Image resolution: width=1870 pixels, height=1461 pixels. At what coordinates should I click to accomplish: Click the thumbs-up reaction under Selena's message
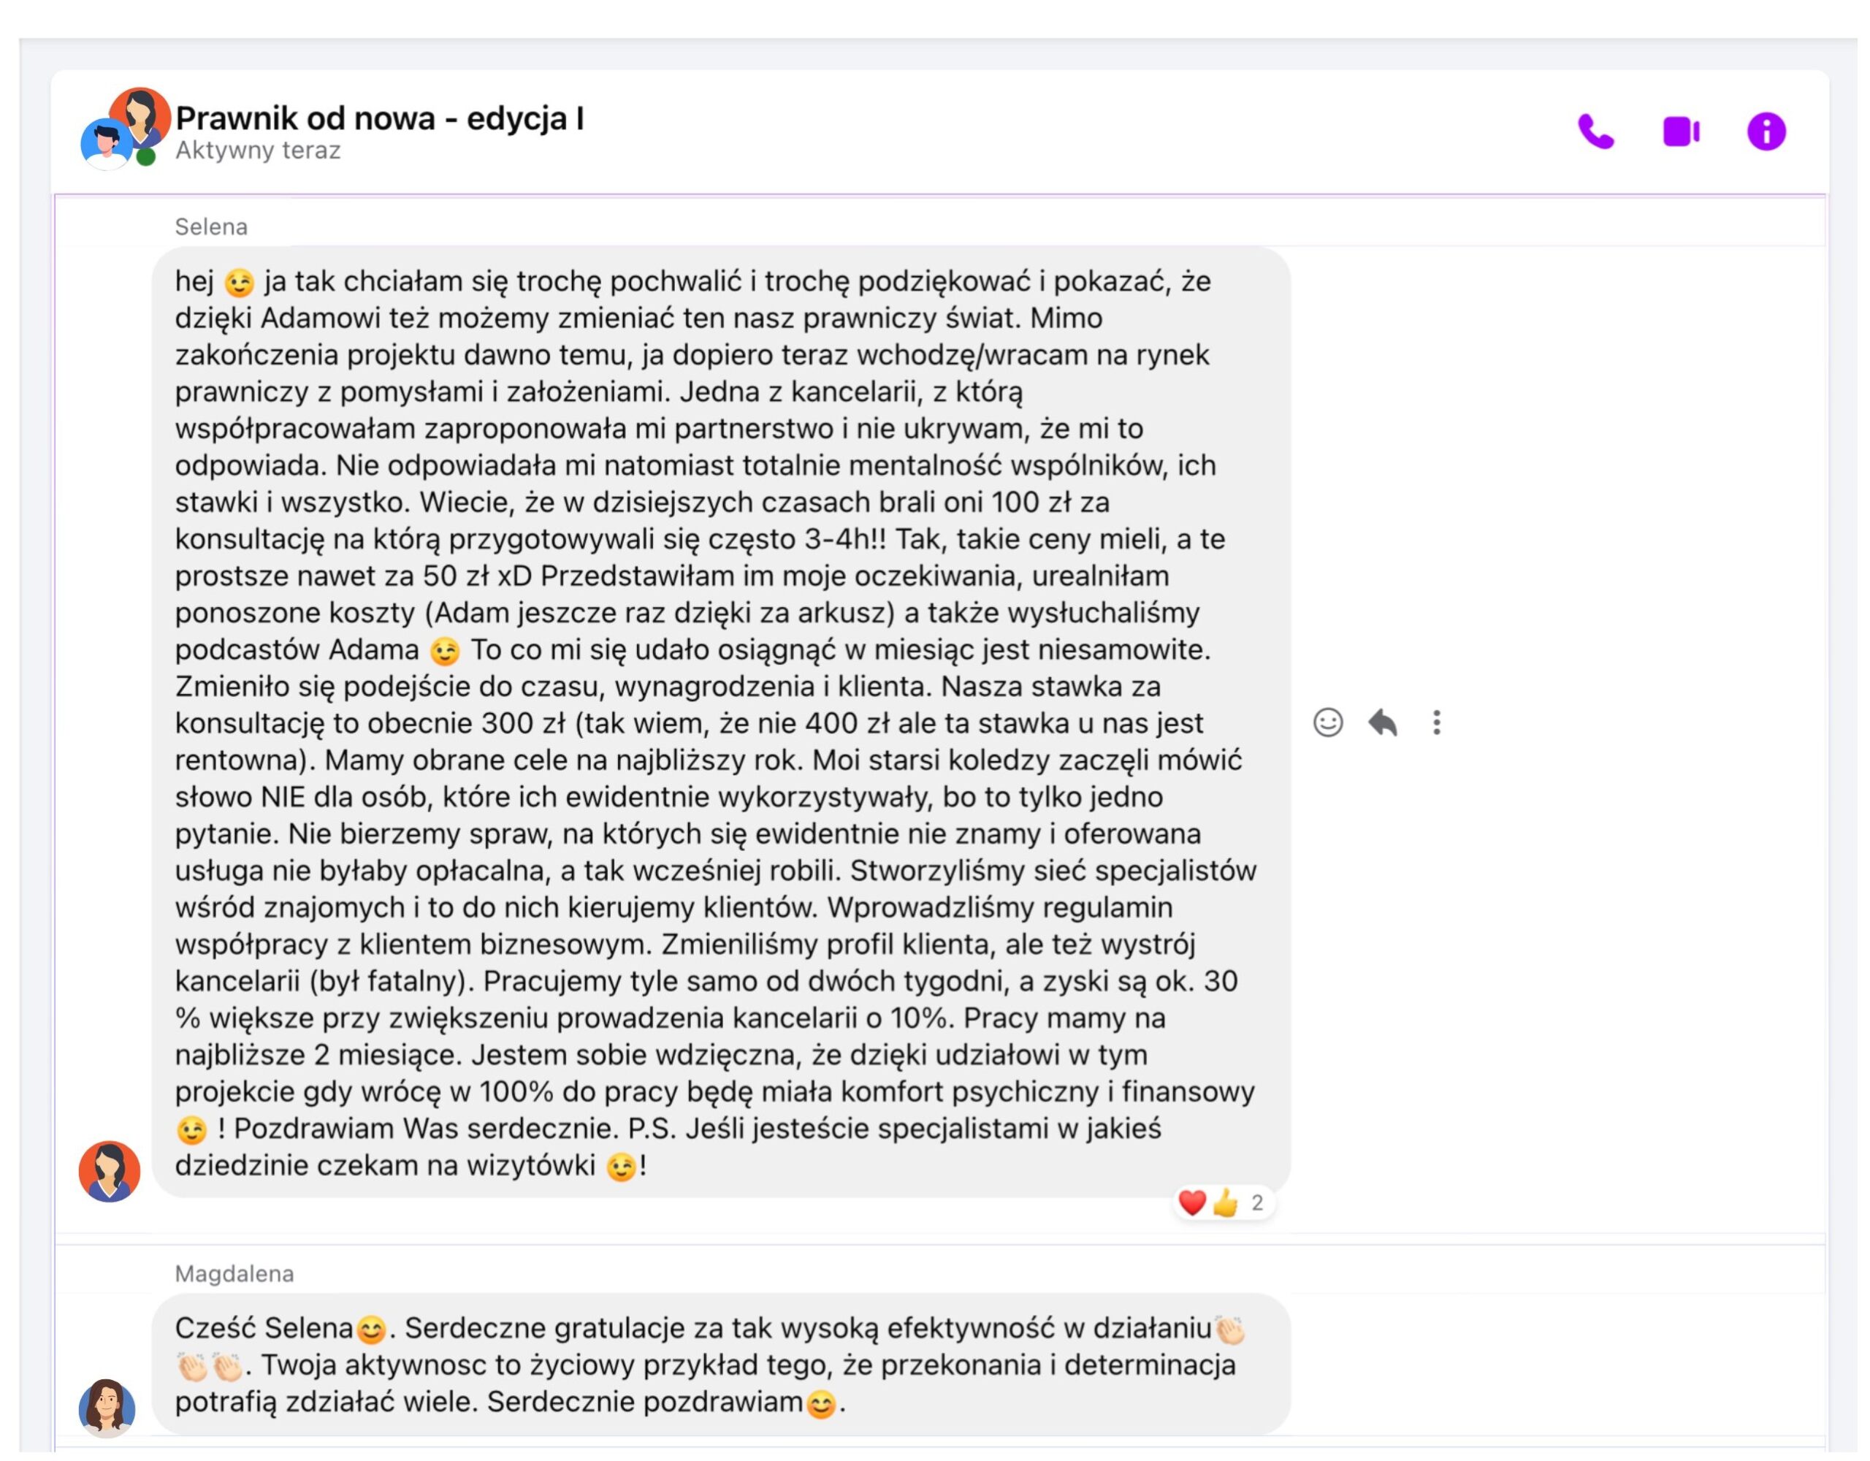1225,1202
